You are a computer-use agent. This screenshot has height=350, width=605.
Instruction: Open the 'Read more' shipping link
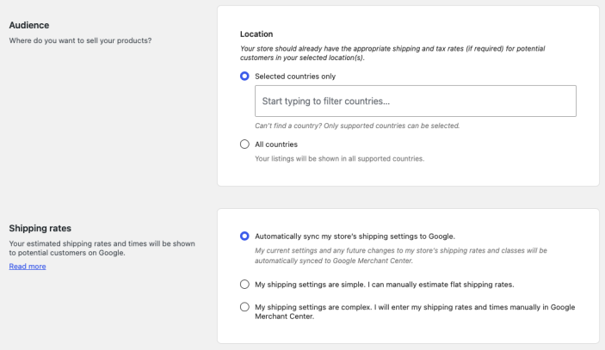[28, 267]
